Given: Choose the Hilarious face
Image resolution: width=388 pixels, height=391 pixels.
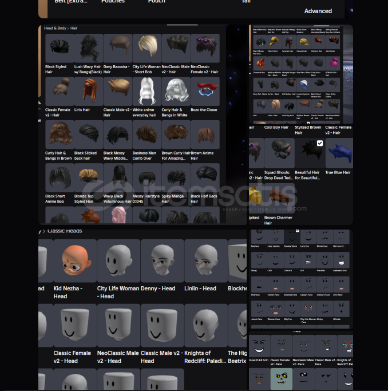Looking at the screenshot, I should (259, 285).
